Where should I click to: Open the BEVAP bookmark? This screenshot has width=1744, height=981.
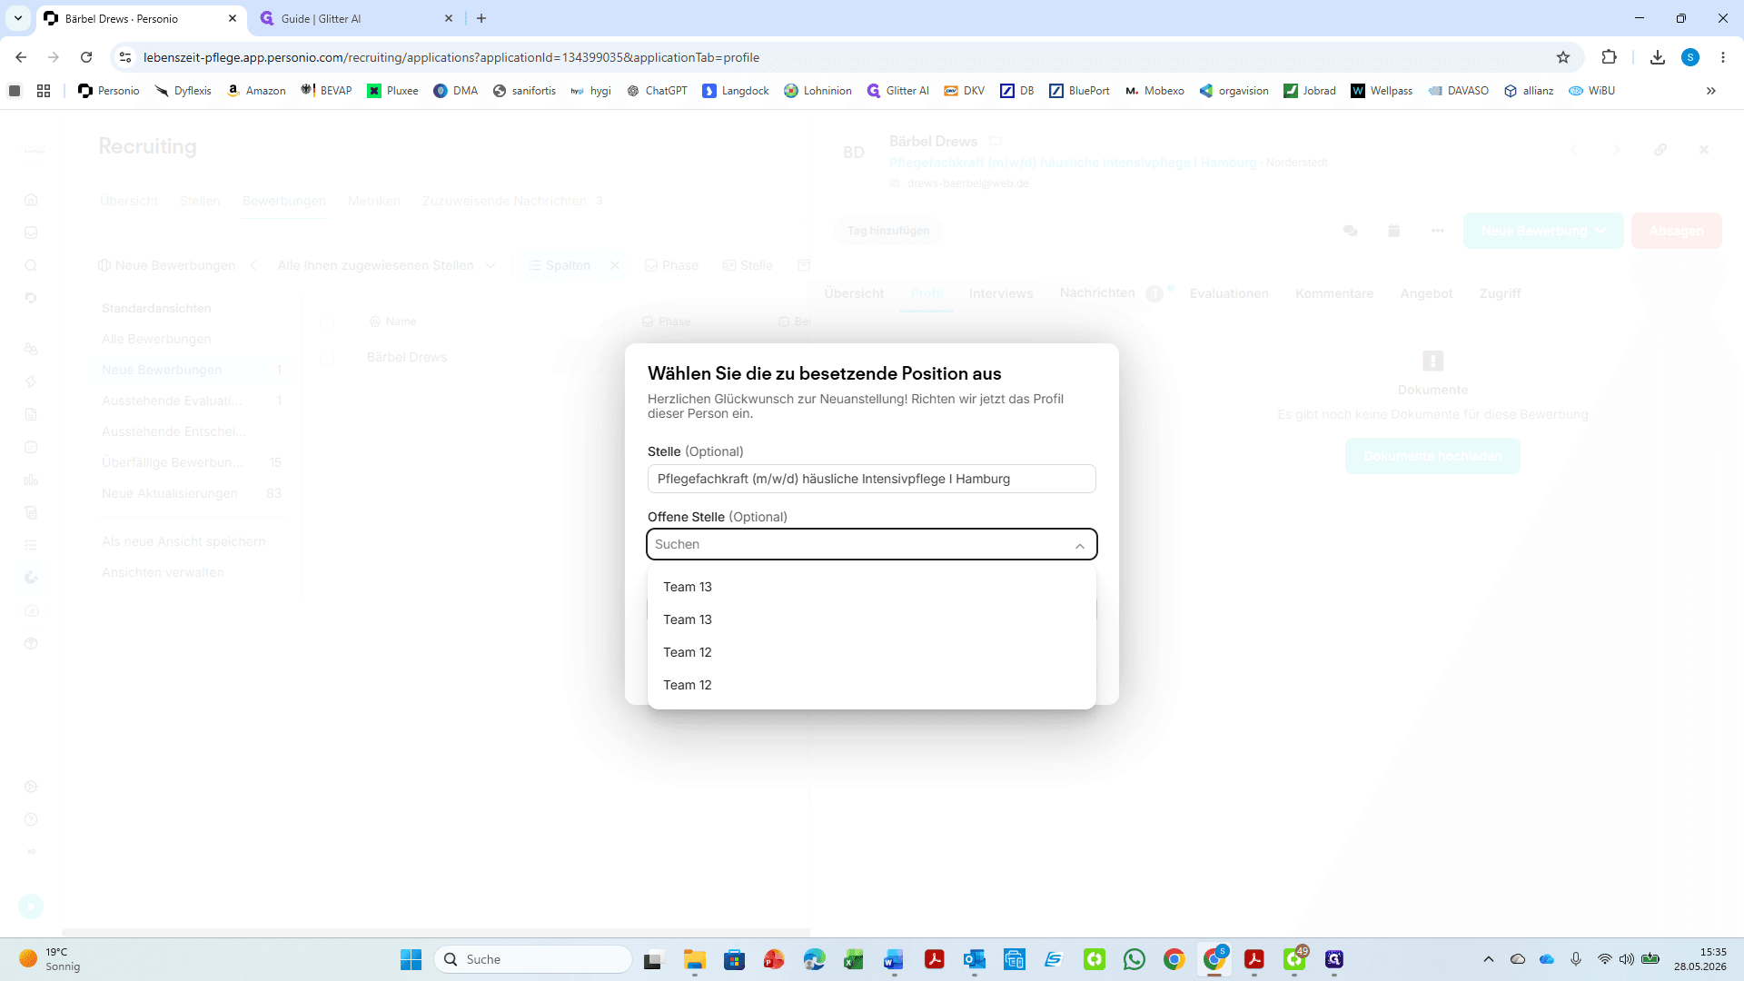point(326,91)
